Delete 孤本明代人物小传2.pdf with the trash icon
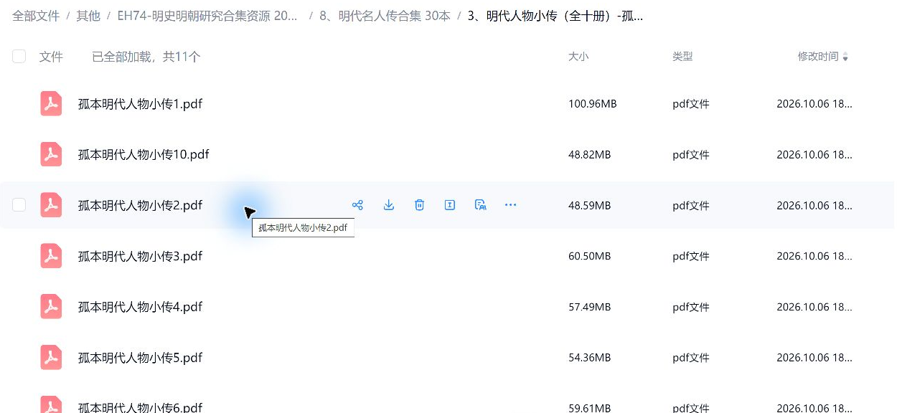This screenshot has height=413, width=897. pyautogui.click(x=419, y=205)
